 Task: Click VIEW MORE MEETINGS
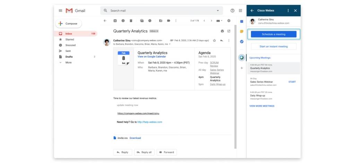click(x=262, y=106)
